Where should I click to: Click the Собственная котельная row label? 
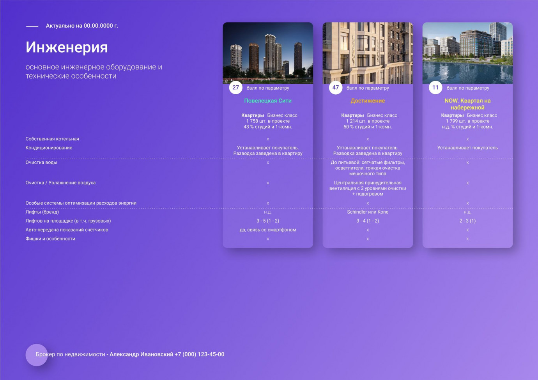click(52, 139)
